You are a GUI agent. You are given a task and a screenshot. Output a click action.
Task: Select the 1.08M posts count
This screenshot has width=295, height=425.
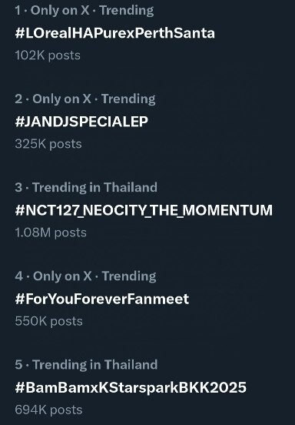(x=51, y=233)
